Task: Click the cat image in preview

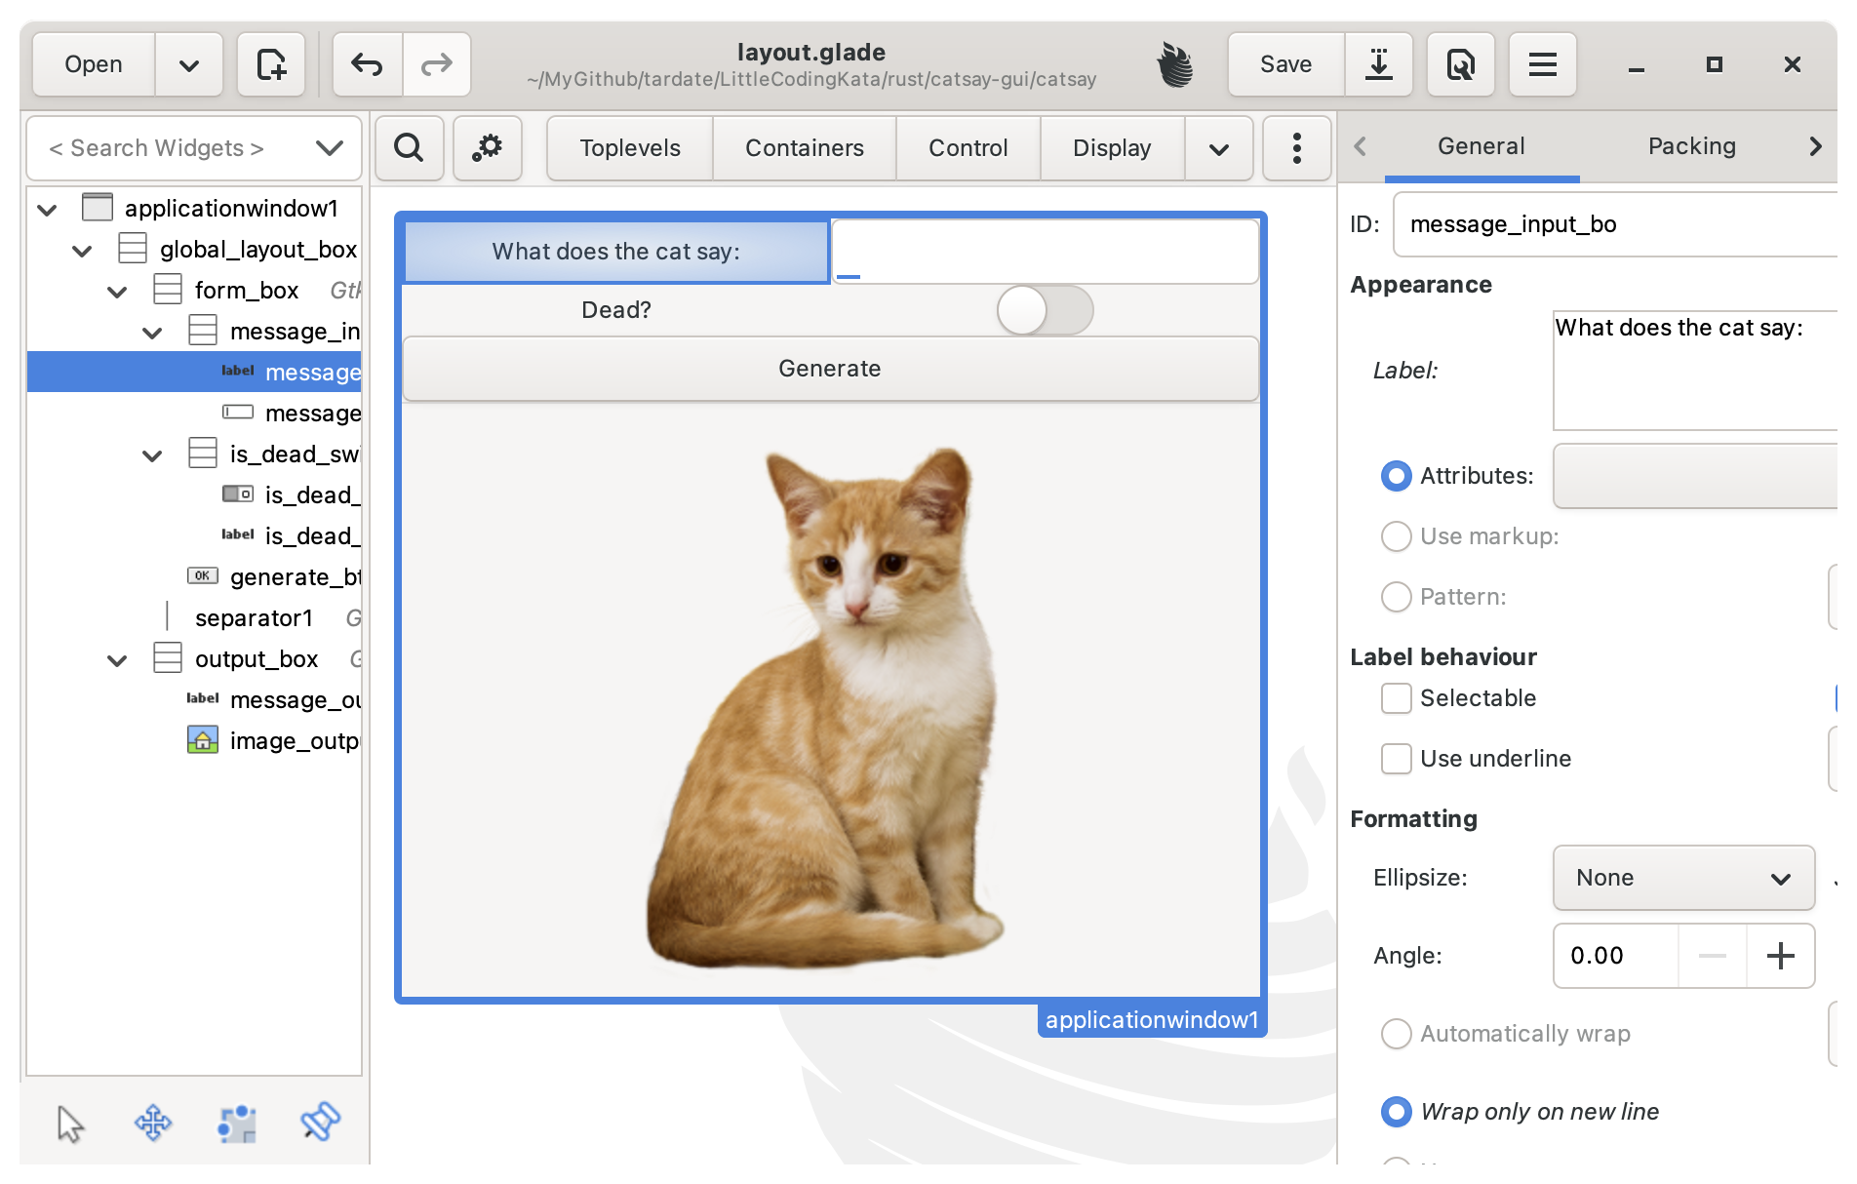Action: pos(825,709)
